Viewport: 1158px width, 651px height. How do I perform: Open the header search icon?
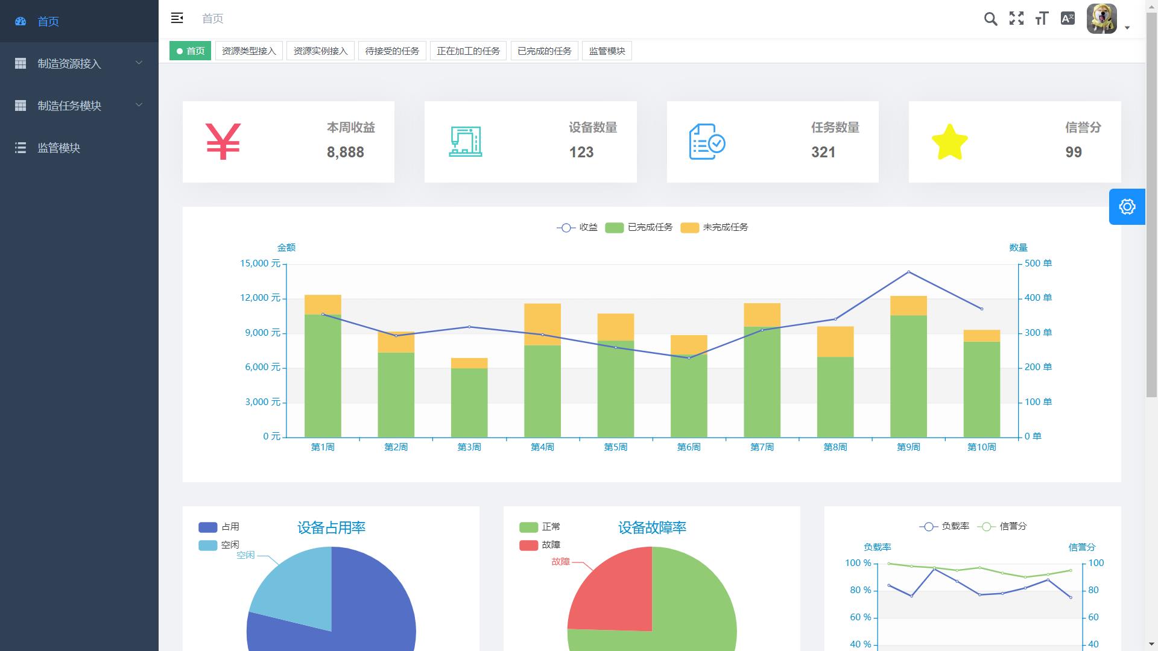pyautogui.click(x=990, y=19)
